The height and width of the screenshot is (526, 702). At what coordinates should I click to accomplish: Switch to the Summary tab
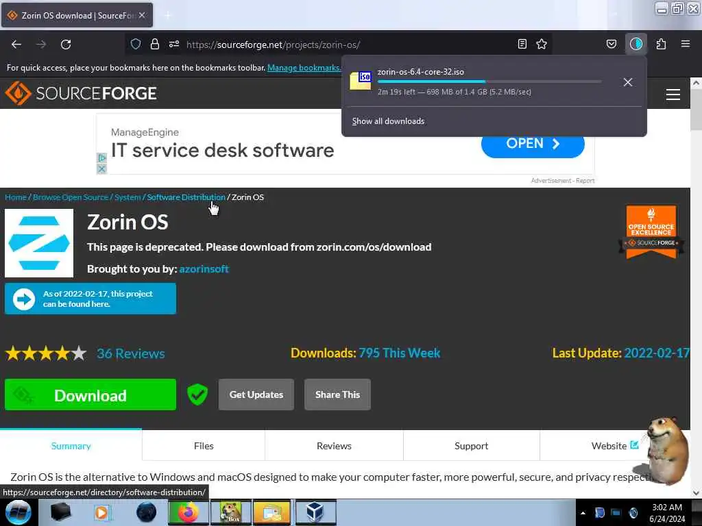pos(71,445)
